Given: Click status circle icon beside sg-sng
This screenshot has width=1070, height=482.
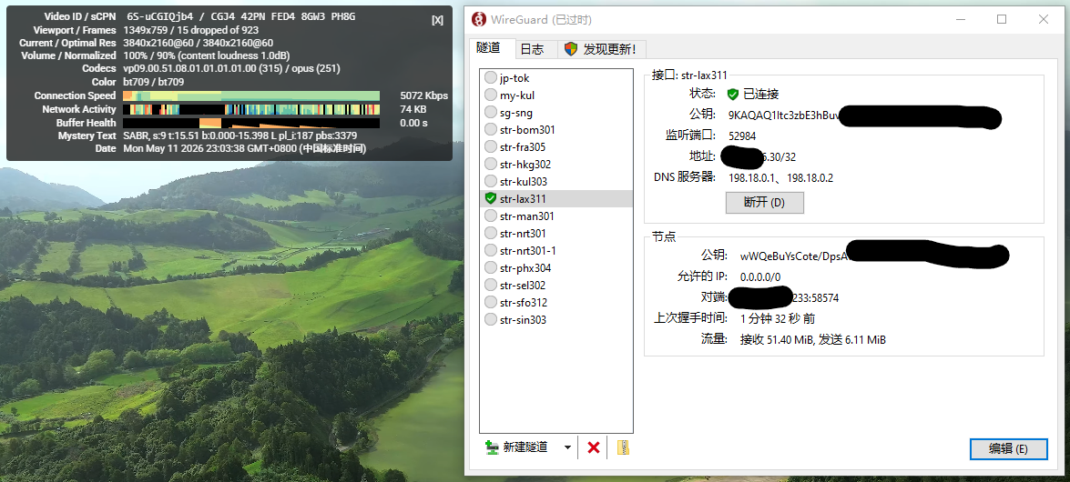Looking at the screenshot, I should 491,113.
